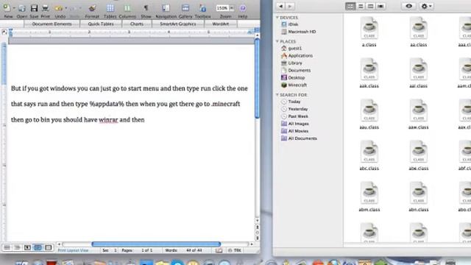Screen dimensions: 471x265
Task: Select Finder Cover Flow view button
Action: tap(380, 6)
